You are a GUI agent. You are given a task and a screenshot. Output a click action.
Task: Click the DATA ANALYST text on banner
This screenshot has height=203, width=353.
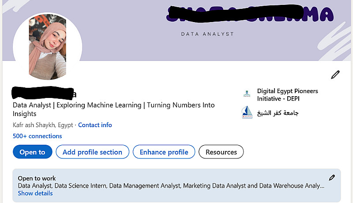pos(207,34)
